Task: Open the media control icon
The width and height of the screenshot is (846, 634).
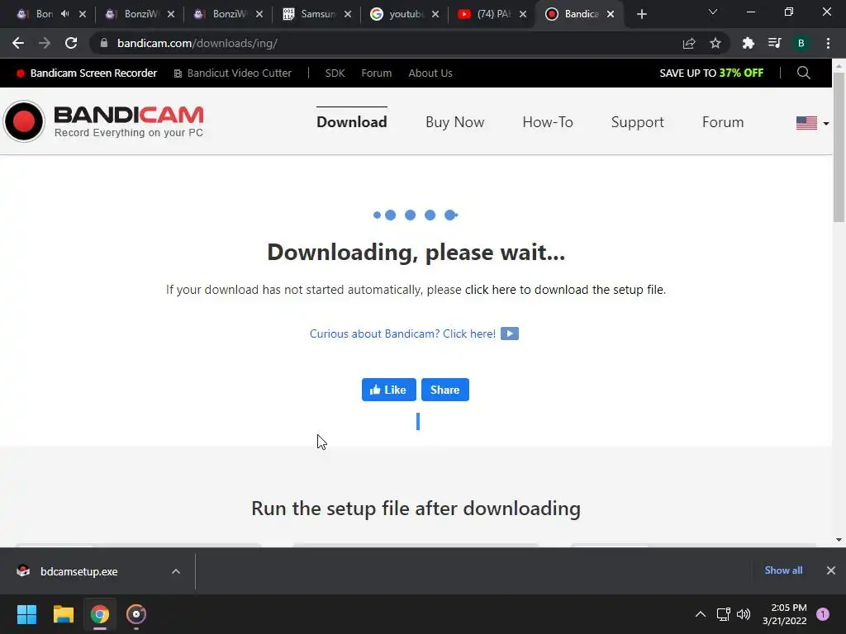Action: point(775,43)
